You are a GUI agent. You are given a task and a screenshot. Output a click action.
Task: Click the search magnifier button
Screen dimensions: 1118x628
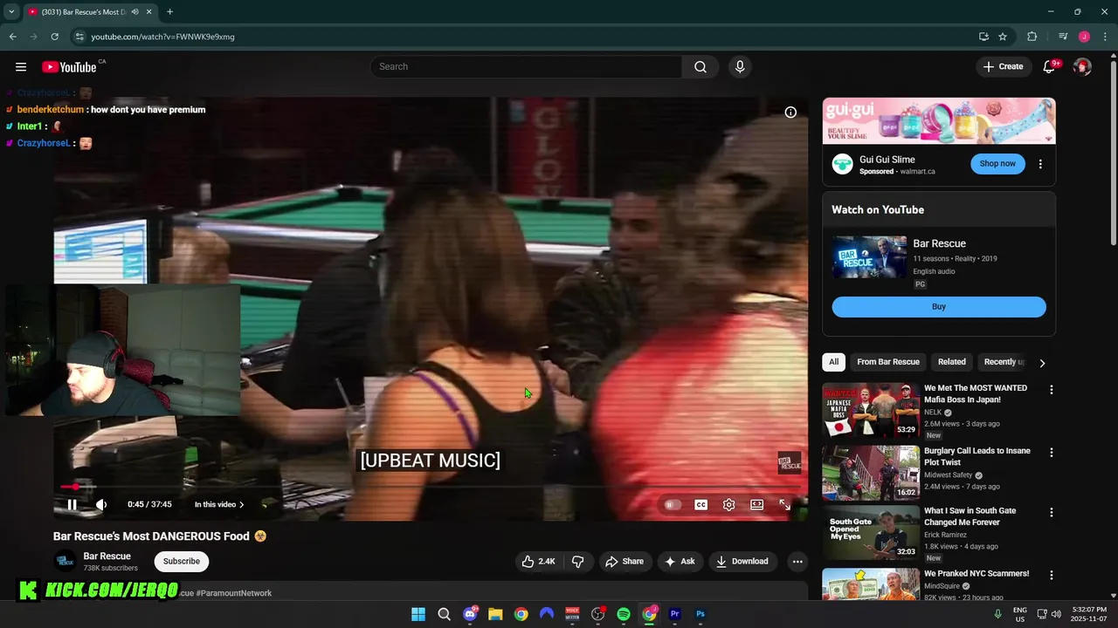pyautogui.click(x=700, y=67)
